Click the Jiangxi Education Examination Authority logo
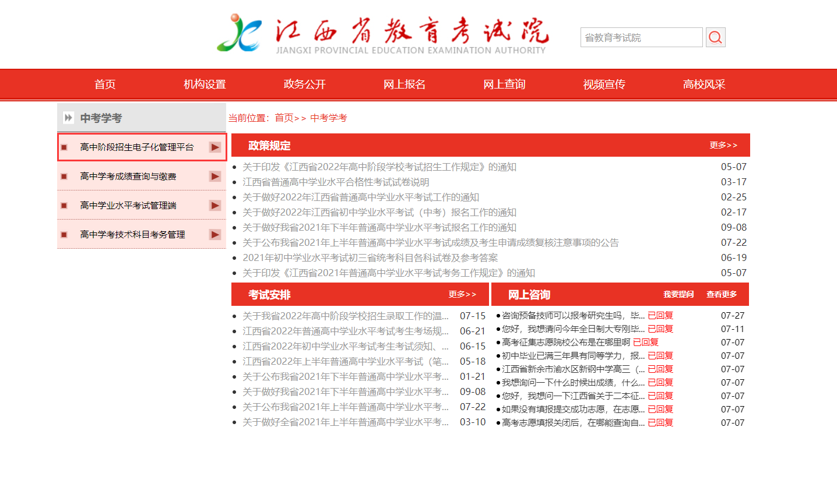This screenshot has height=494, width=837. pos(240,33)
